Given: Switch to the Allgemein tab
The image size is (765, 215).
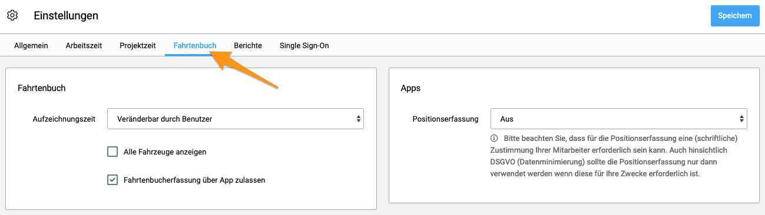Looking at the screenshot, I should 31,45.
